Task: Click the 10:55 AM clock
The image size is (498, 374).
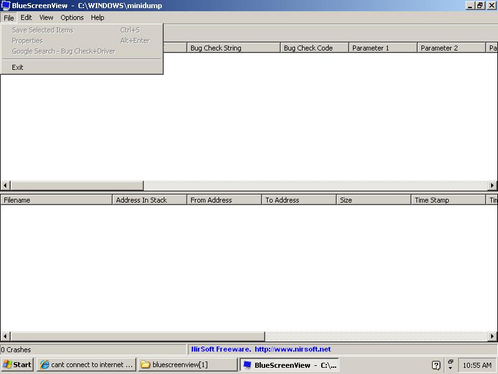Action: [477, 365]
